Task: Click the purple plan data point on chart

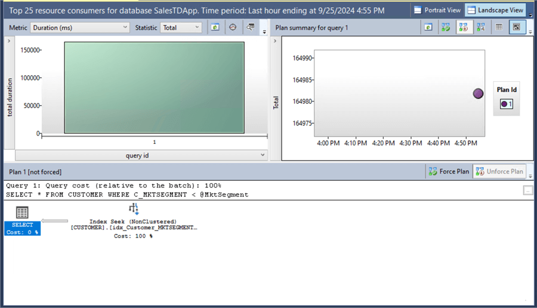Action: click(x=478, y=94)
